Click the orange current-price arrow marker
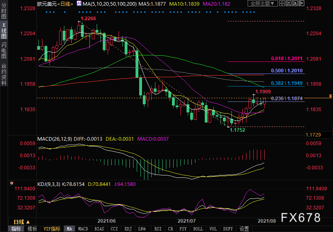The height and width of the screenshot is (232, 333). [x=330, y=96]
